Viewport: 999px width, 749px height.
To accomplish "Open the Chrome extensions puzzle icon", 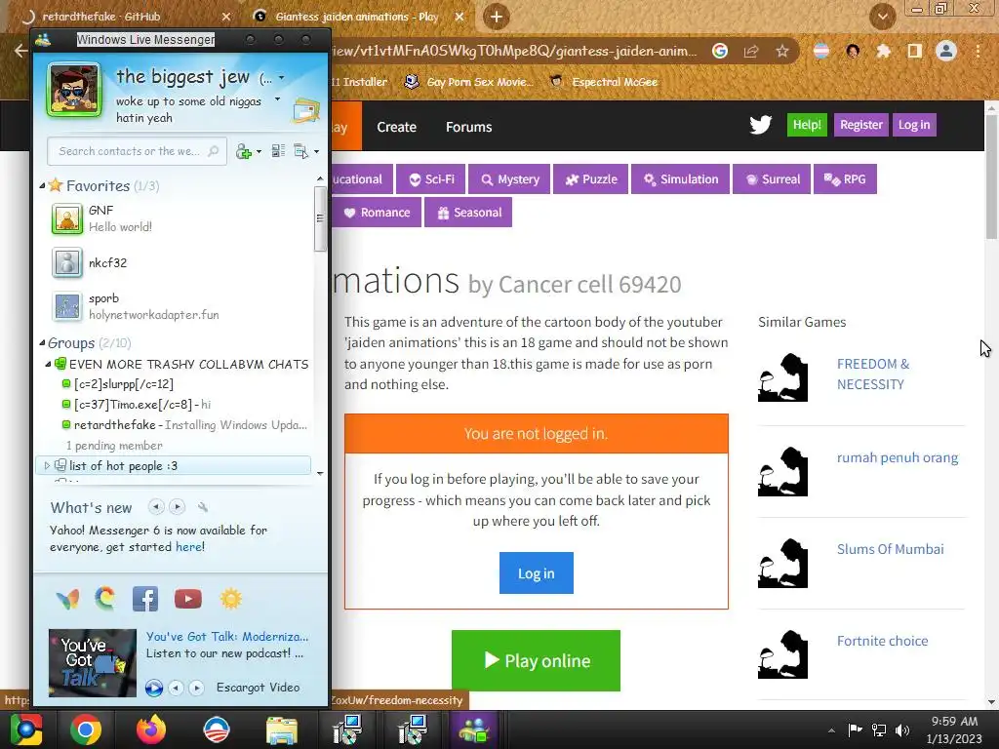I will 883,51.
